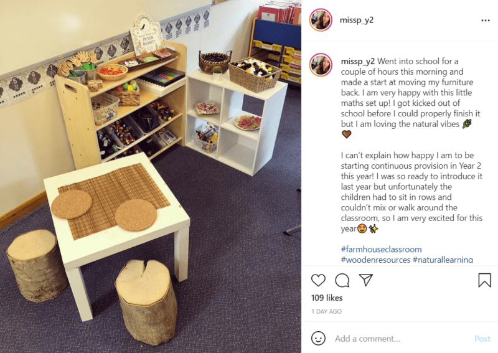Image resolution: width=498 pixels, height=353 pixels.
Task: View the 109 likes list
Action: [327, 298]
